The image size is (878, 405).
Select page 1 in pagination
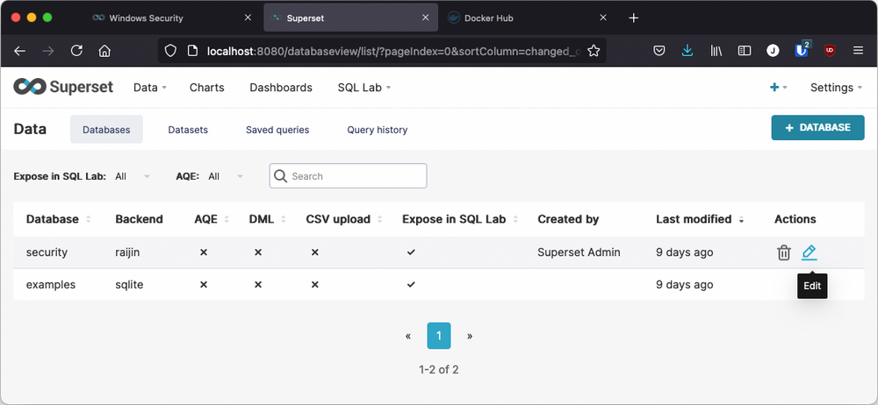tap(438, 336)
